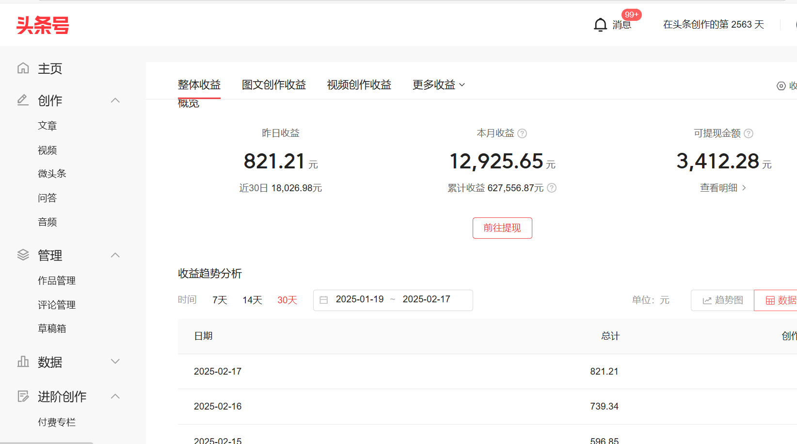Click end date 2025-02-17 field
The image size is (797, 444).
tap(427, 299)
